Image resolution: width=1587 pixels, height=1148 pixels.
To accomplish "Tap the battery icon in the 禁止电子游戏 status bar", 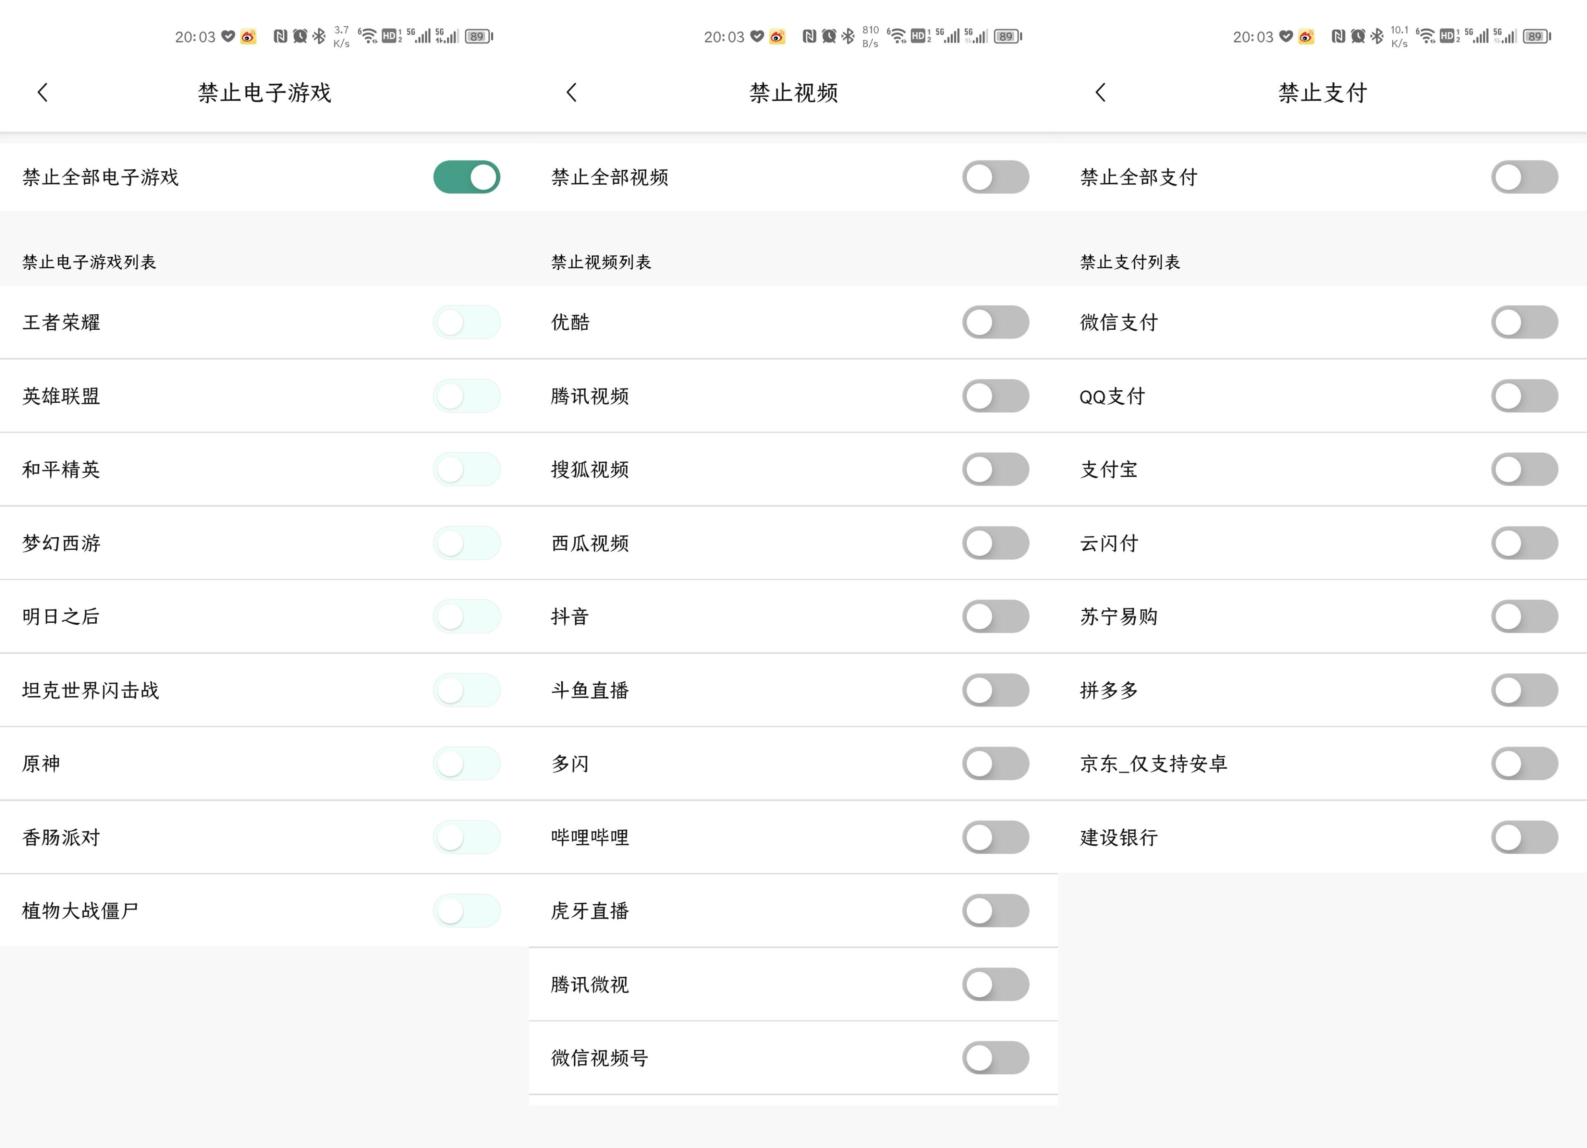I will [480, 36].
